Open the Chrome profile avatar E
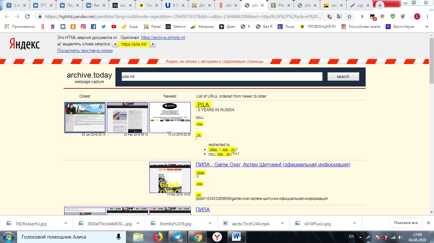 click(417, 16)
